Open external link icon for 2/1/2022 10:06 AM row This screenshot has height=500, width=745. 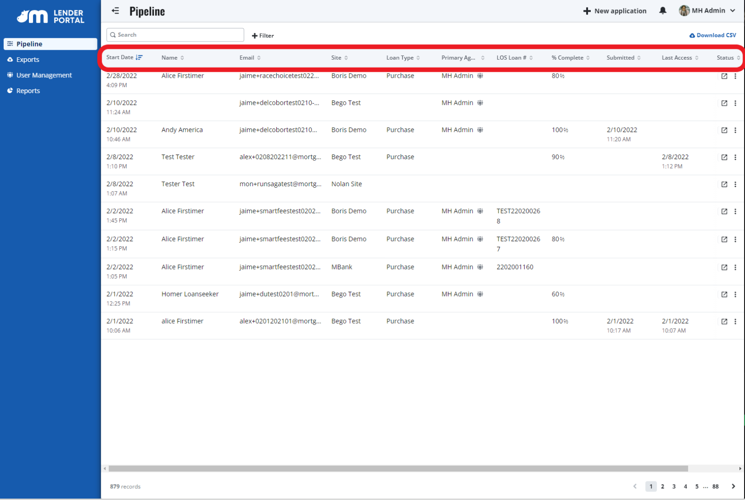coord(724,321)
